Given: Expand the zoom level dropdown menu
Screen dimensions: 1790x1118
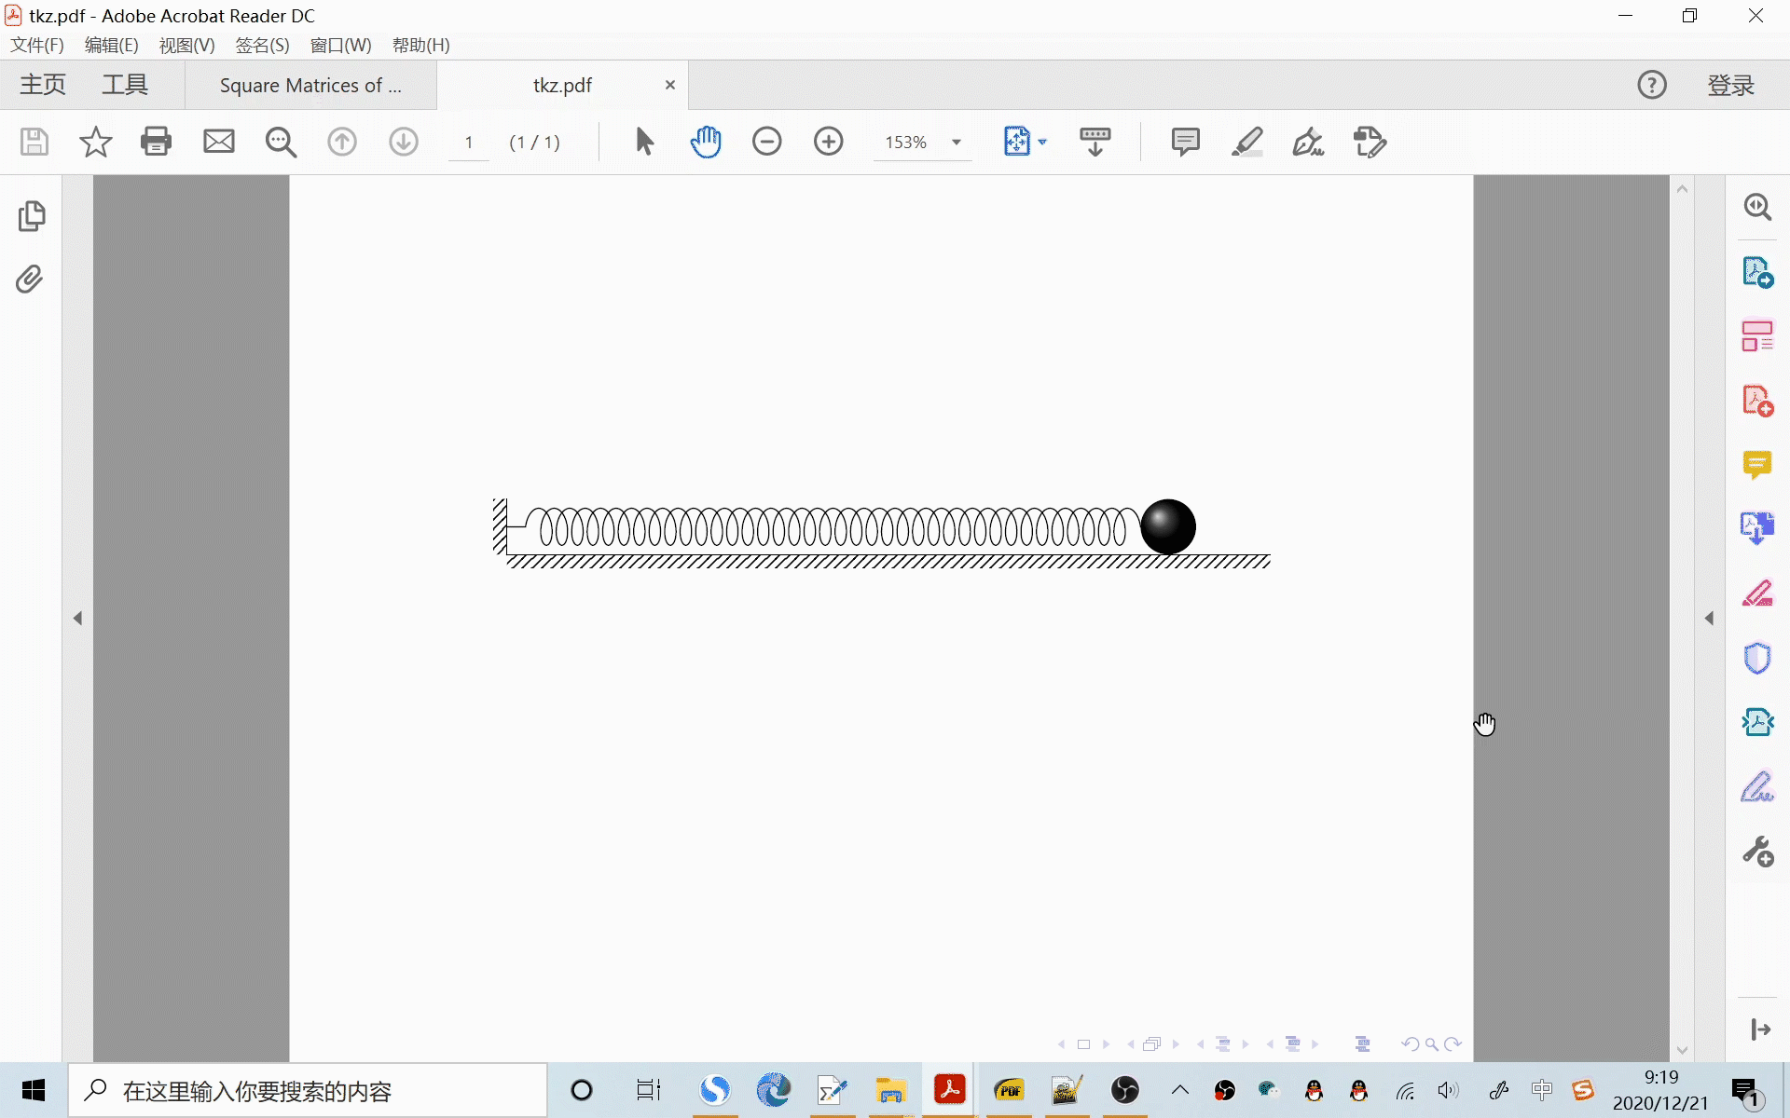Looking at the screenshot, I should (x=957, y=142).
